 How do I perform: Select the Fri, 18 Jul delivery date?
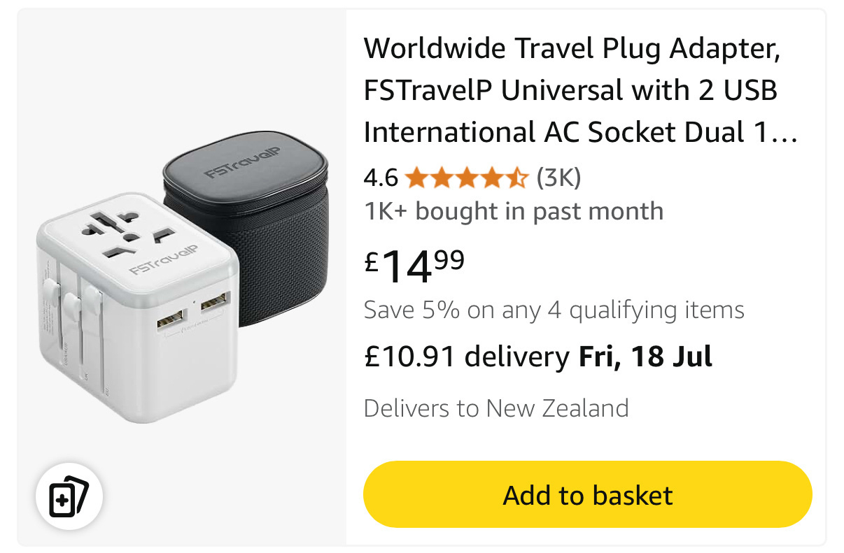[x=645, y=357]
